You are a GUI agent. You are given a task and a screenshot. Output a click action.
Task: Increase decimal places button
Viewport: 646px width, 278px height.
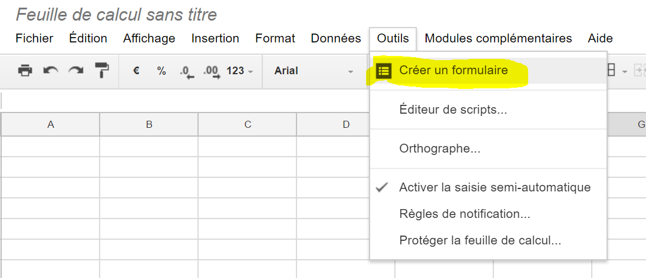(x=212, y=72)
